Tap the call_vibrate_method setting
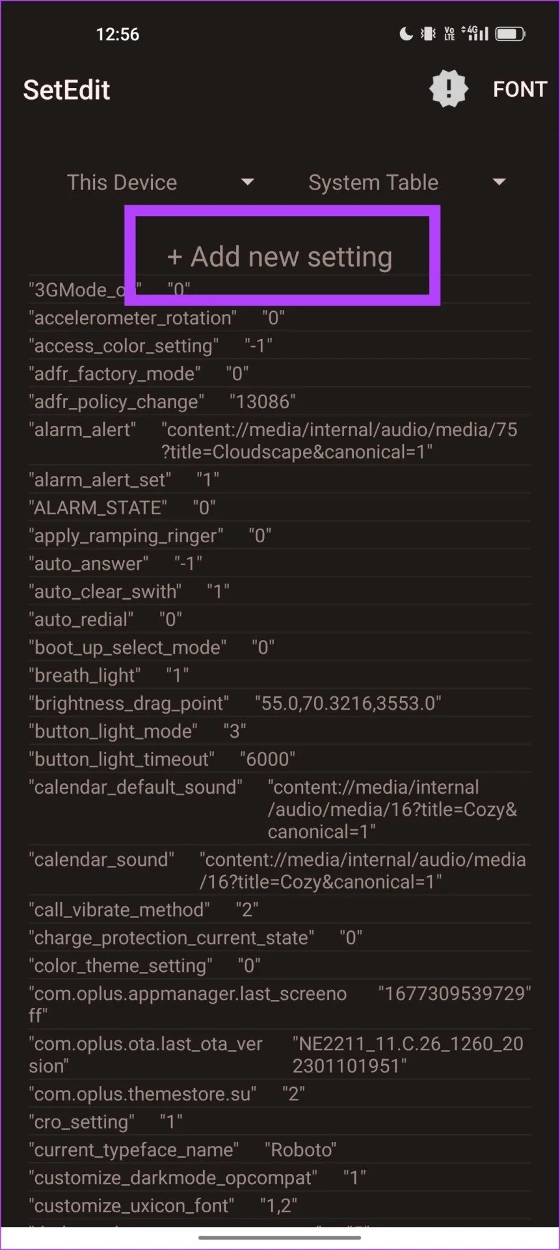The image size is (560, 1250). coord(143,910)
